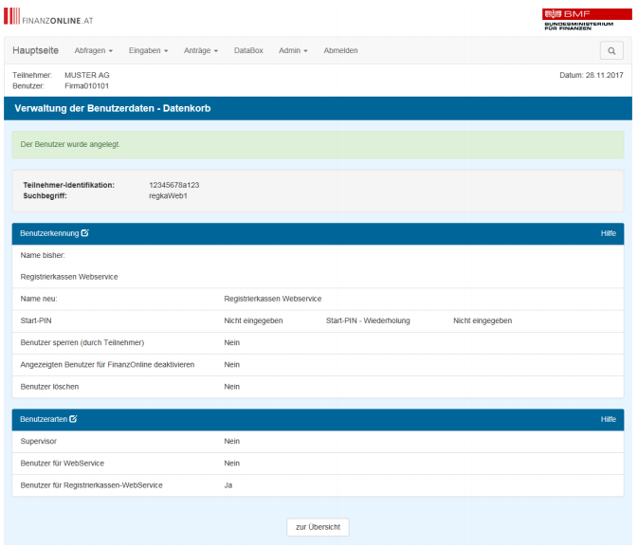Click the edit icon beside Benutzerkennung
This screenshot has width=638, height=547.
85,233
